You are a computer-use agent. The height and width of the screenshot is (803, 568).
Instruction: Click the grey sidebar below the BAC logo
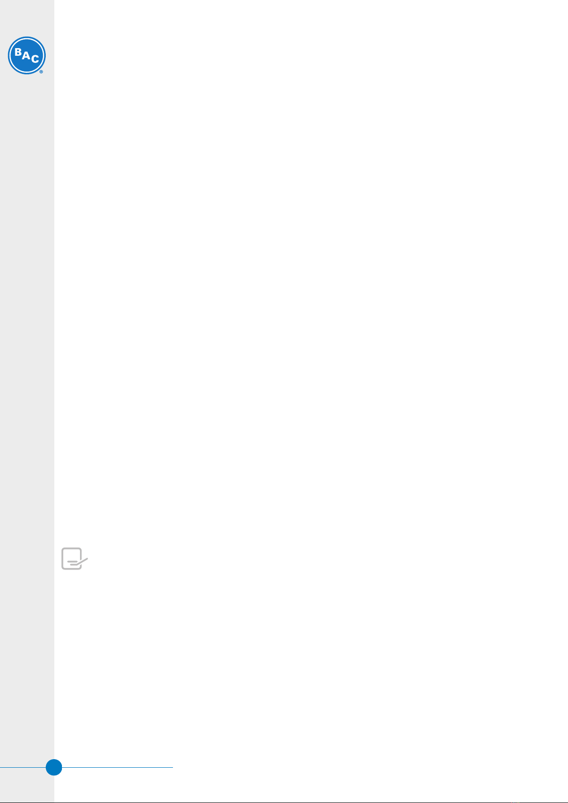pyautogui.click(x=27, y=381)
